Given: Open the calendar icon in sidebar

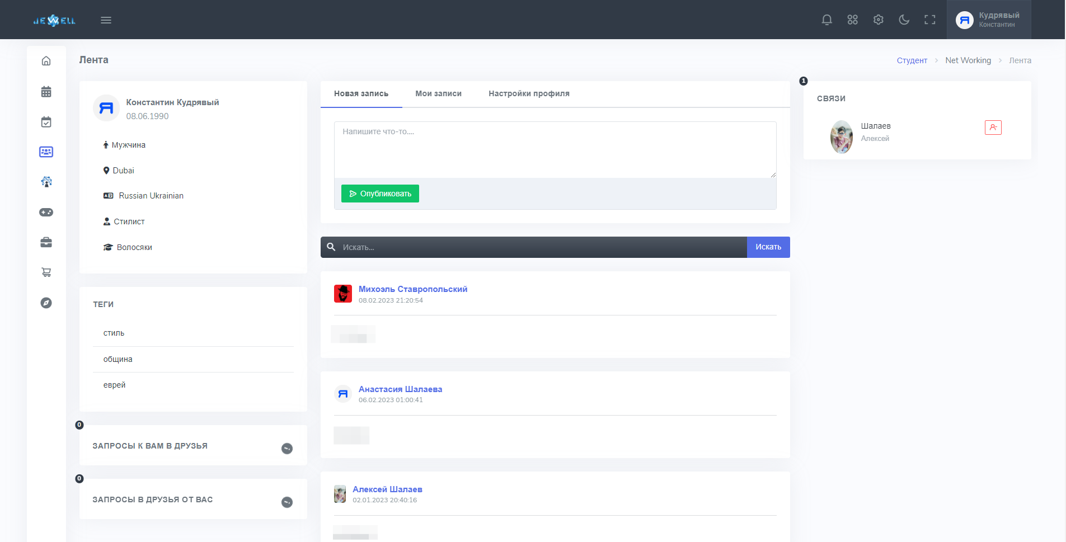Looking at the screenshot, I should coord(46,92).
